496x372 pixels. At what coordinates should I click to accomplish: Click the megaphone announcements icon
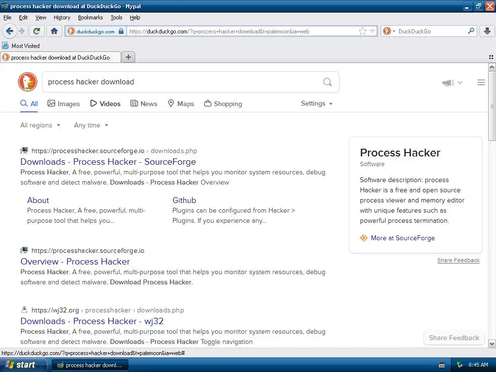tap(448, 82)
